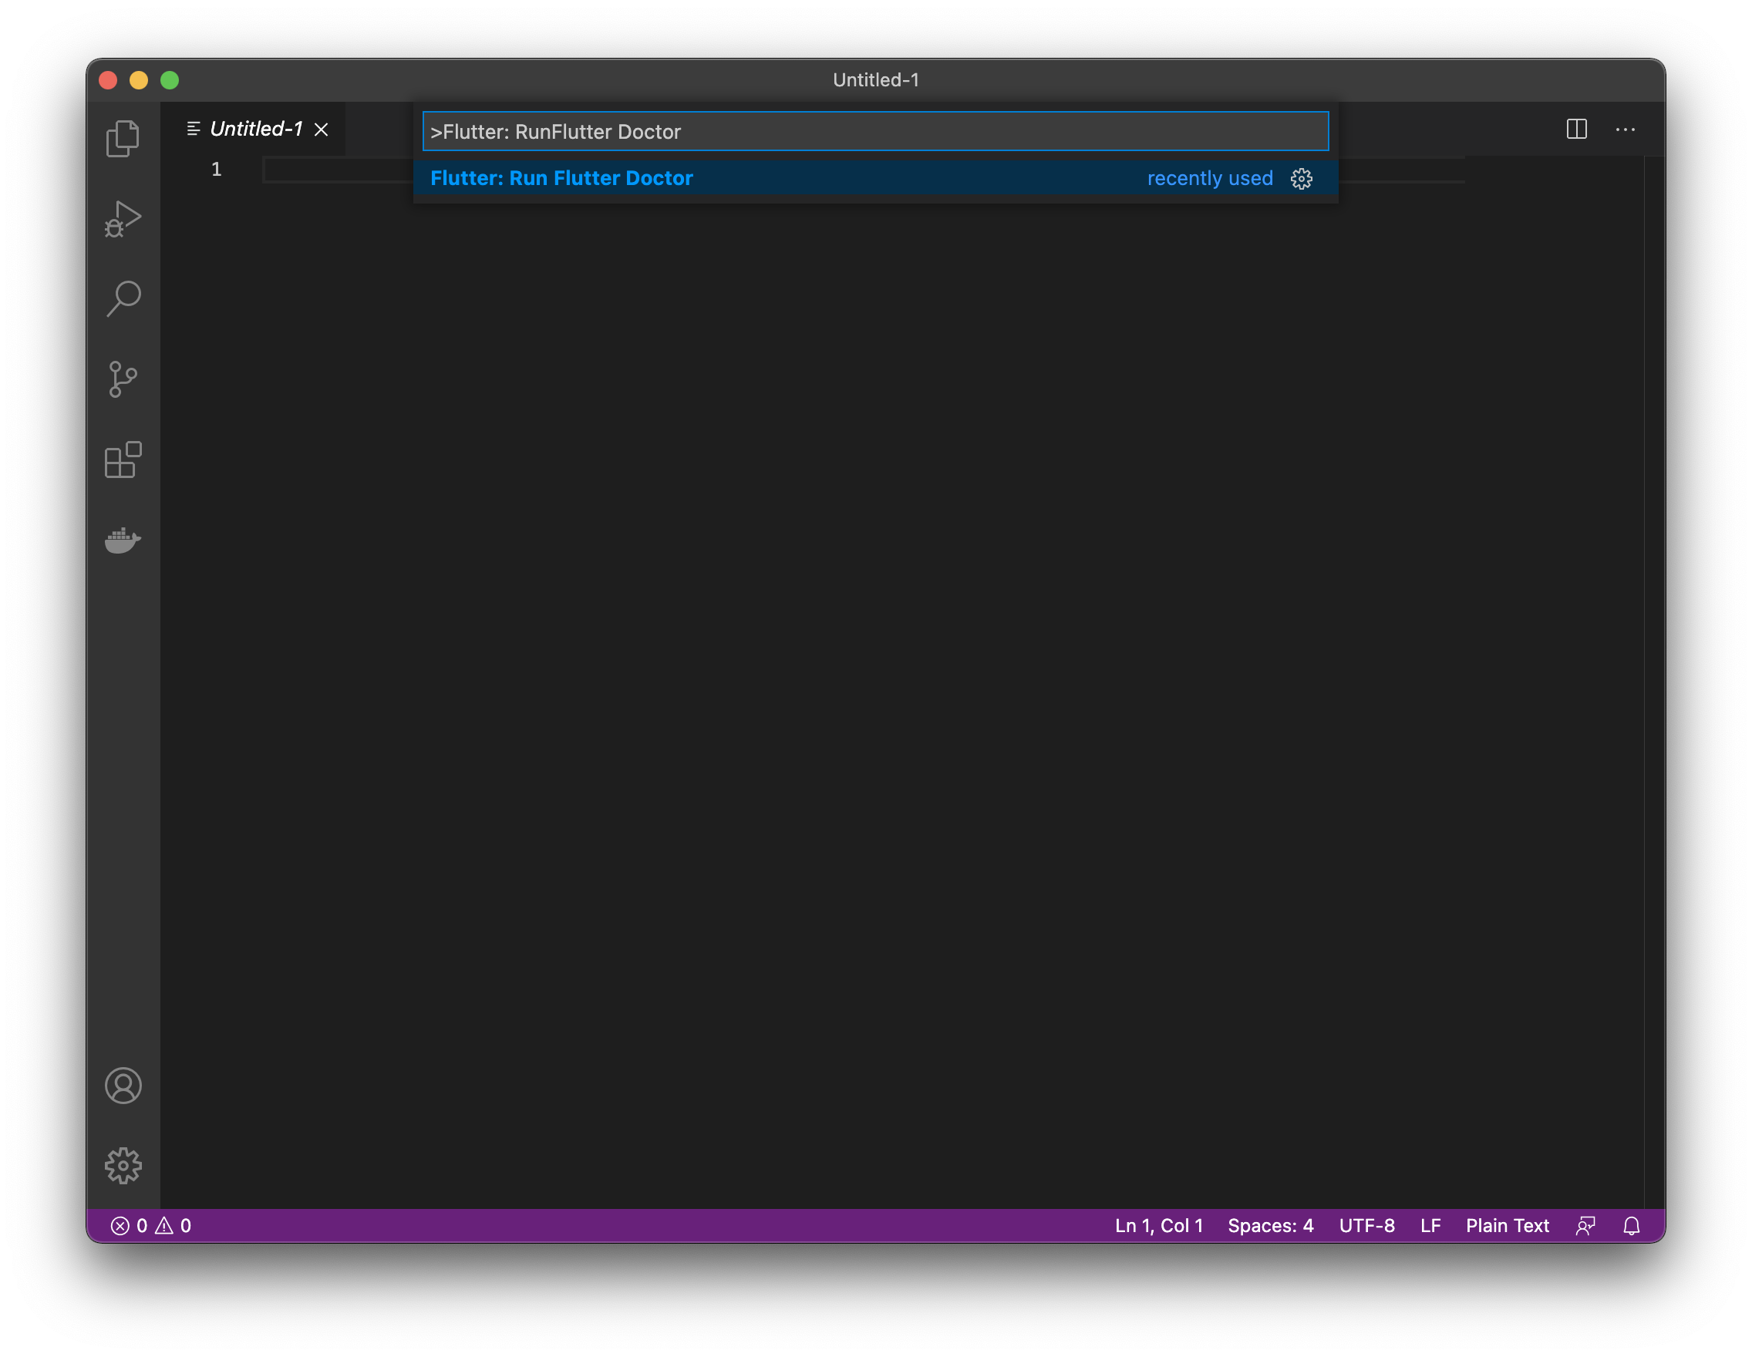Image resolution: width=1752 pixels, height=1357 pixels.
Task: Run Flutter: Run Flutter Doctor command
Action: [x=875, y=178]
